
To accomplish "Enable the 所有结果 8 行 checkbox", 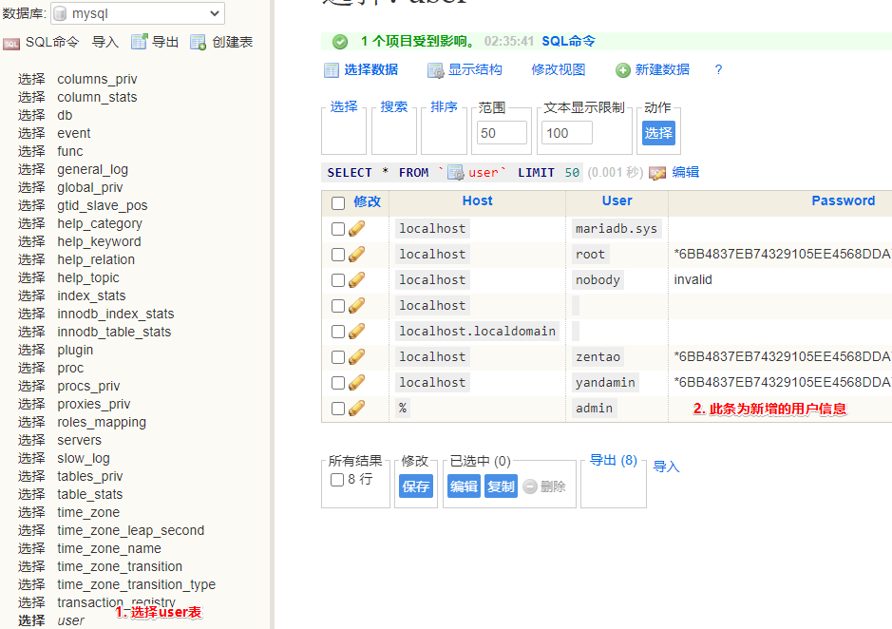I will coord(337,480).
